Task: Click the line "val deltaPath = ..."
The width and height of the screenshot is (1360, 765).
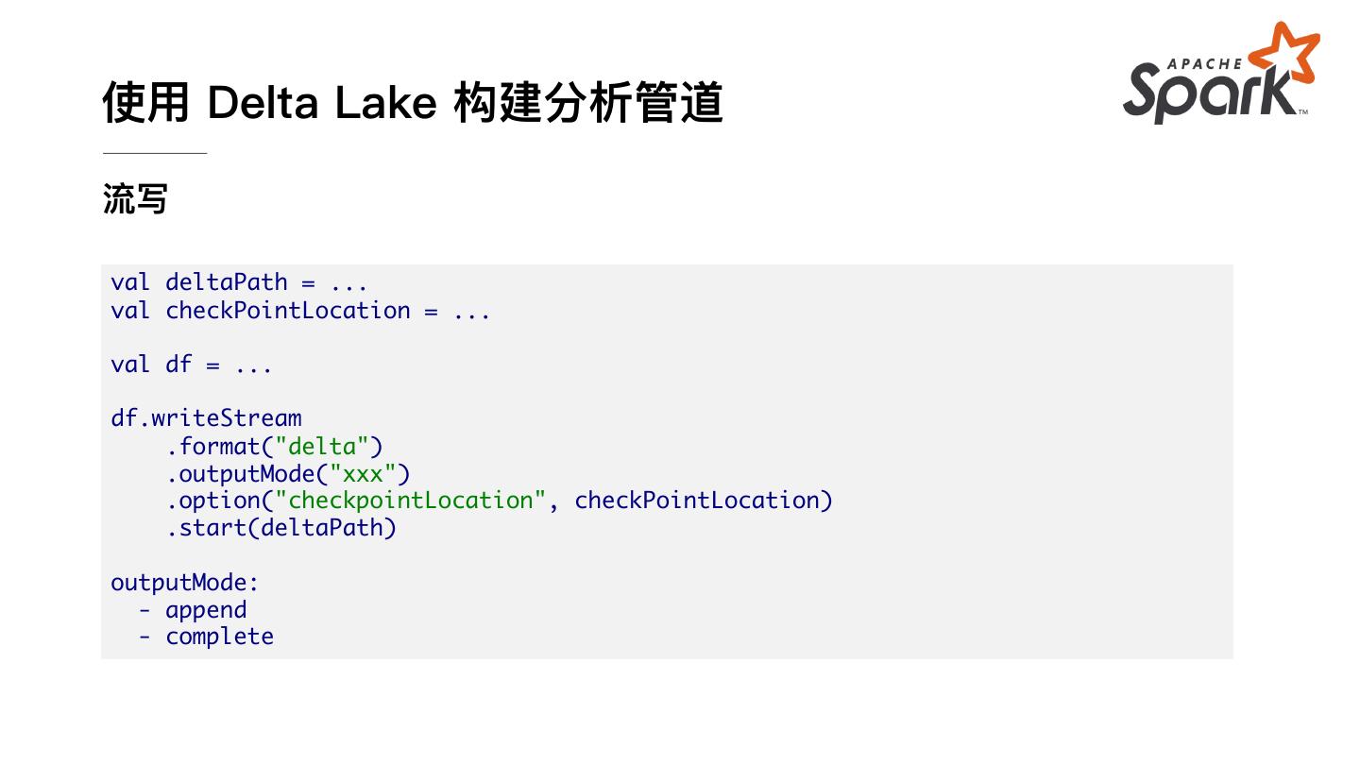Action: [239, 282]
